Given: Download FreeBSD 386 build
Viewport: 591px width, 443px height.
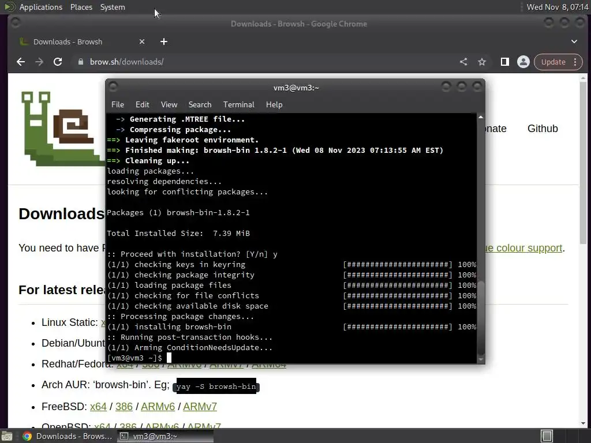Looking at the screenshot, I should 124,407.
